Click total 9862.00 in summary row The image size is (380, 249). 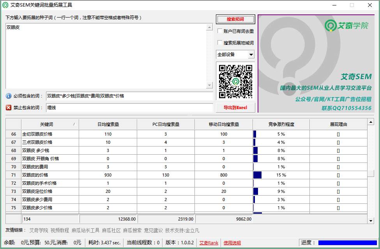(x=224, y=219)
